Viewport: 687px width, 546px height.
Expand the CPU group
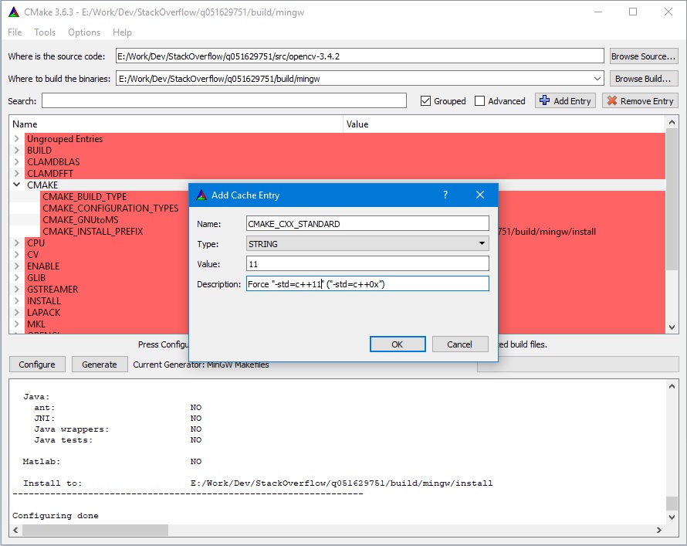[17, 242]
